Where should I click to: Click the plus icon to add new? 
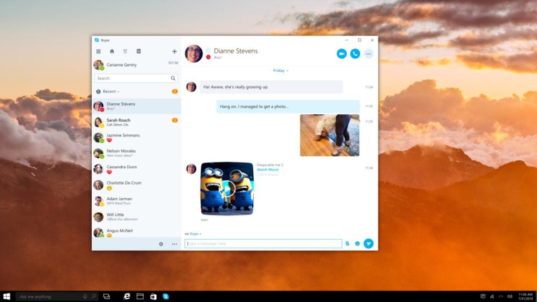click(x=174, y=51)
